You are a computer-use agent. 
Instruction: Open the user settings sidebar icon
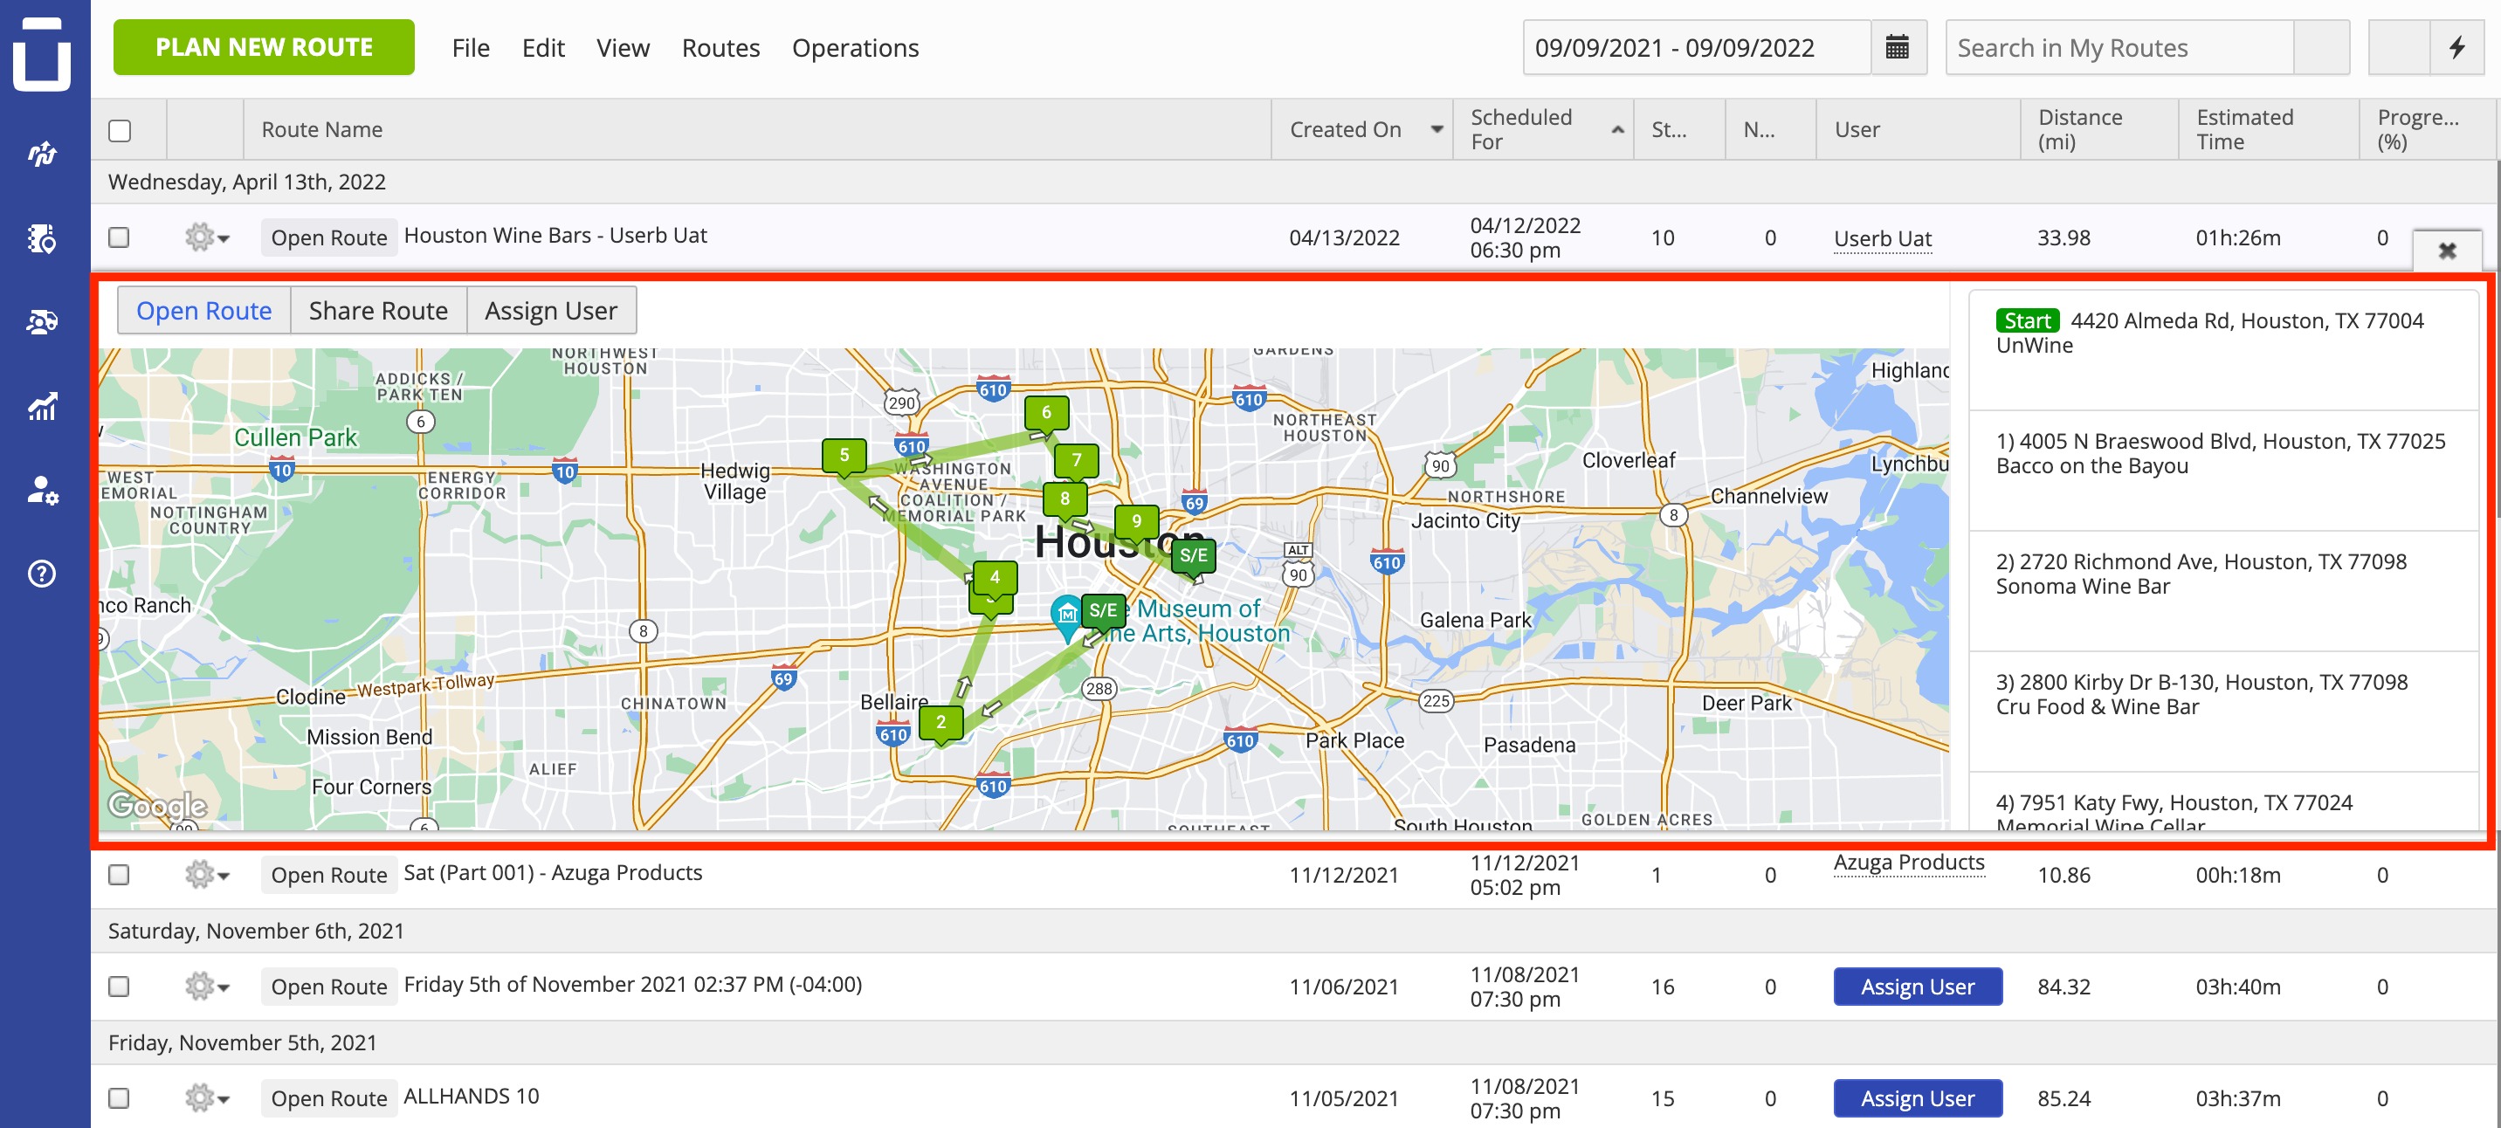pyautogui.click(x=42, y=490)
